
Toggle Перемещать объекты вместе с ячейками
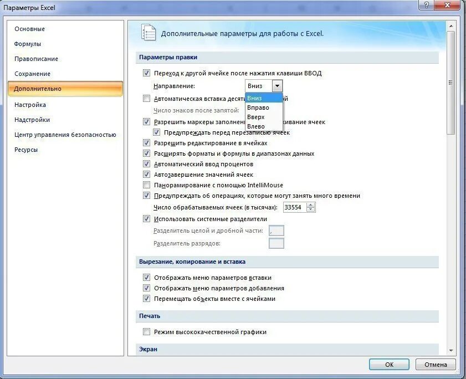pos(146,299)
